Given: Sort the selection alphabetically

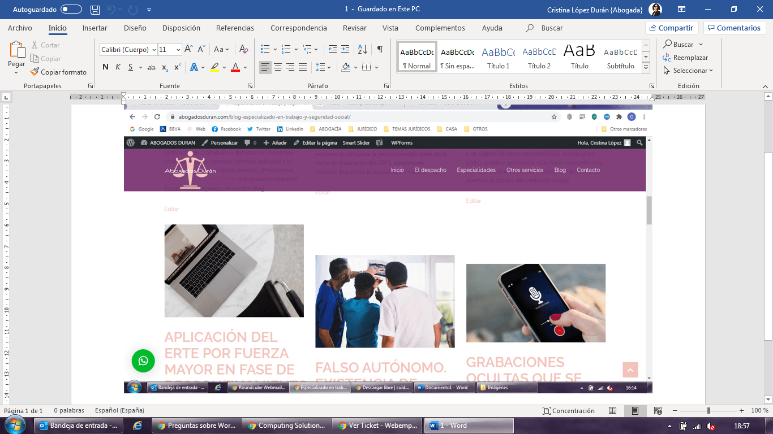Looking at the screenshot, I should tap(363, 49).
